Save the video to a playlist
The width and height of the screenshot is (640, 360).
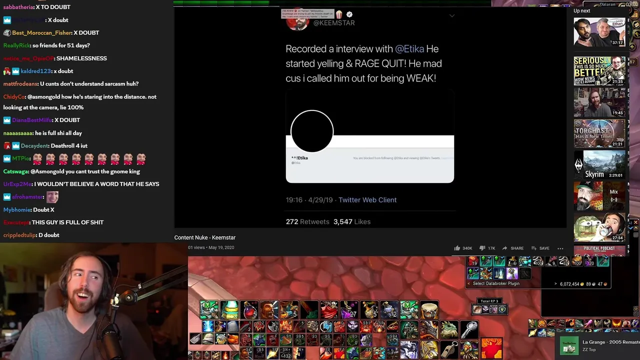coord(540,248)
